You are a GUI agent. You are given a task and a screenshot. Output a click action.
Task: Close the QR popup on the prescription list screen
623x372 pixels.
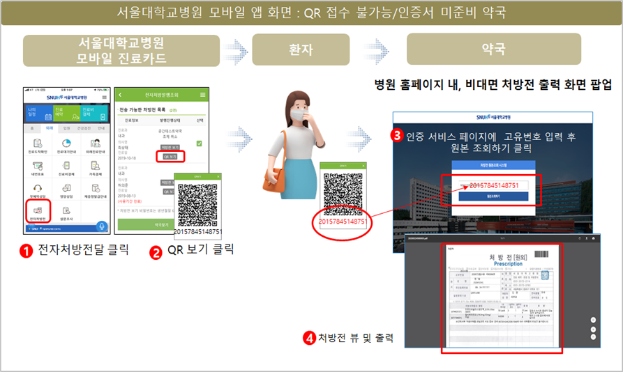click(218, 176)
